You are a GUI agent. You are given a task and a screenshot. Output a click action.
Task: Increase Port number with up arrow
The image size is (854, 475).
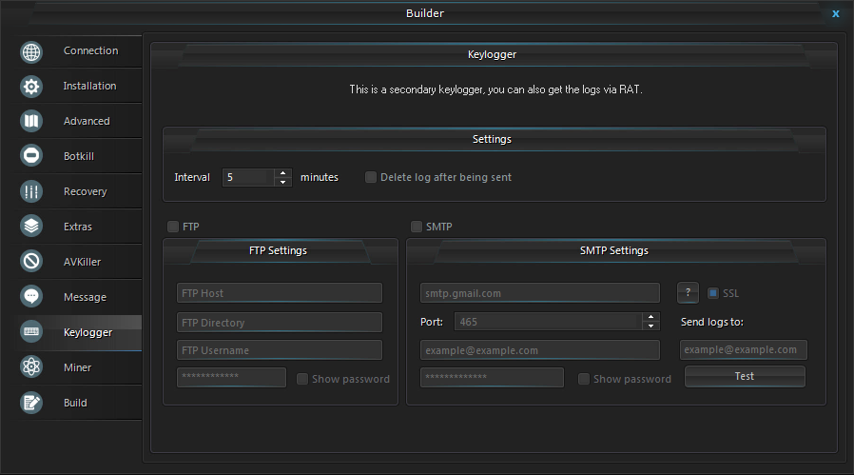650,317
